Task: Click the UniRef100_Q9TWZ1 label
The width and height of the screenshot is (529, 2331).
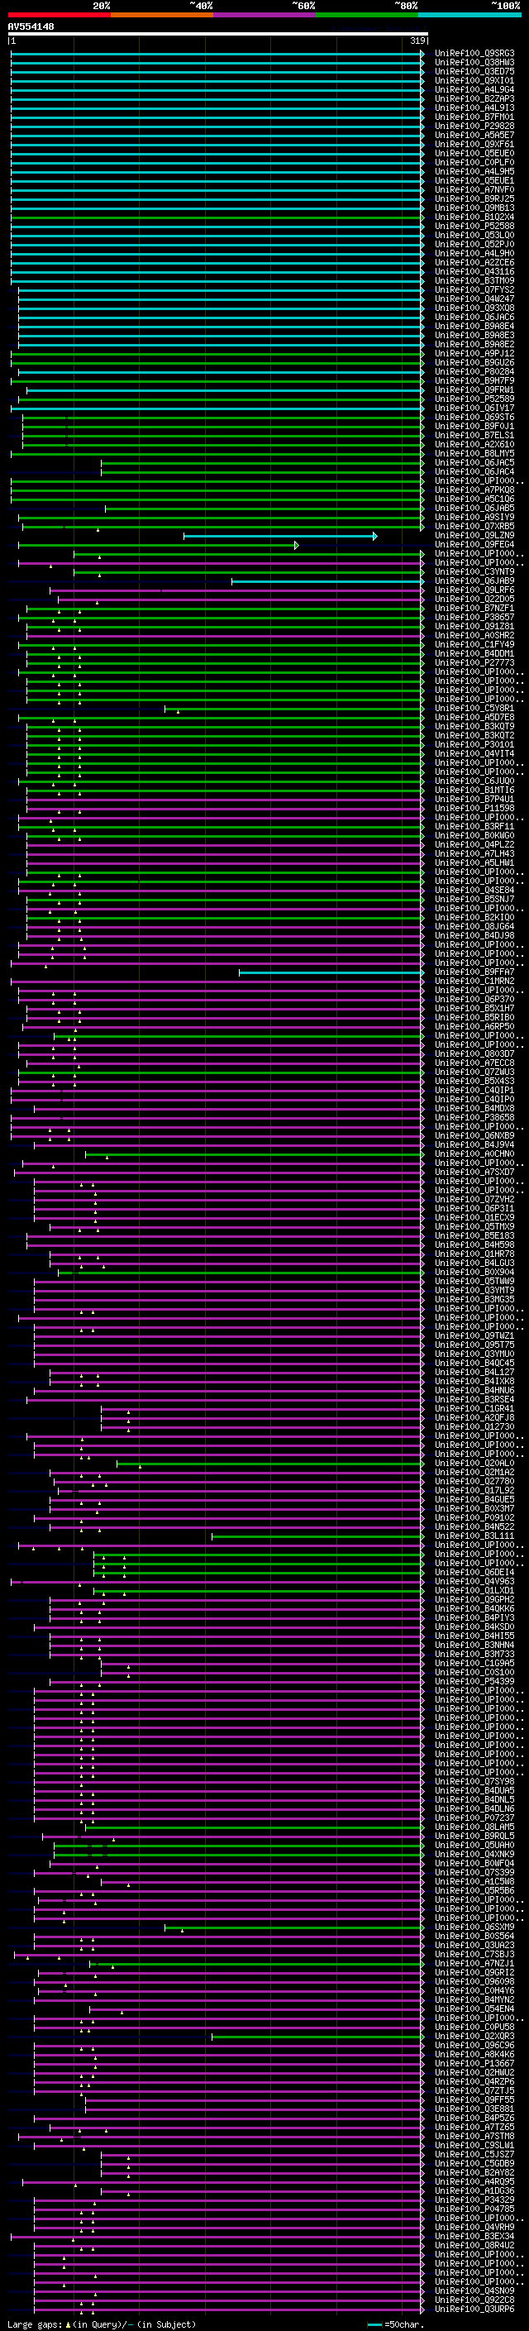Action: [474, 1335]
